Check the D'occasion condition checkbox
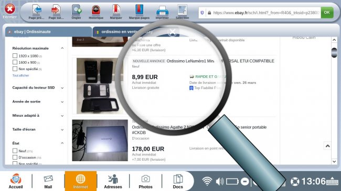 15,158
